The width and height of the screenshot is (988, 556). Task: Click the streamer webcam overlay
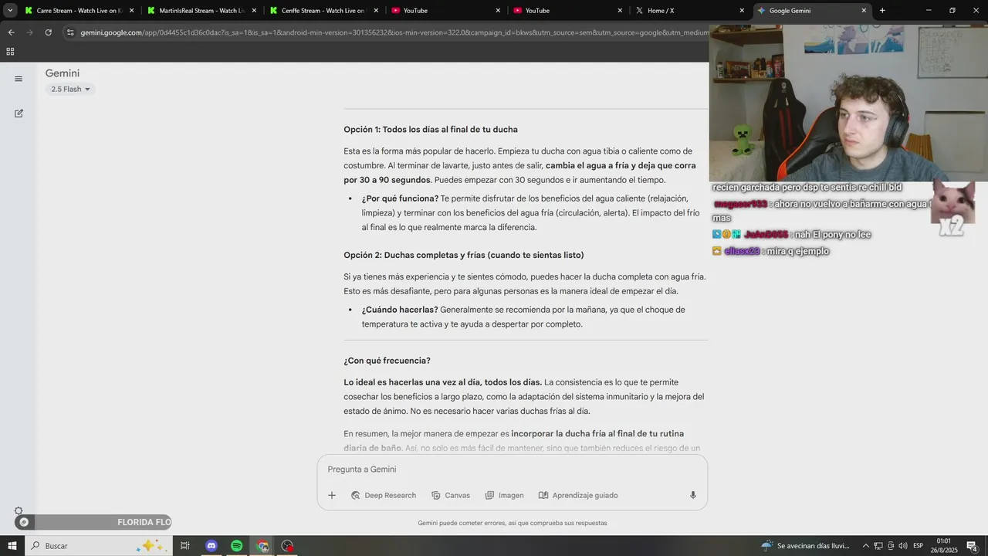click(x=848, y=103)
